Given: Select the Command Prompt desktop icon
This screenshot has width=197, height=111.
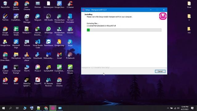Looking at the screenshot, I should tap(16, 69).
